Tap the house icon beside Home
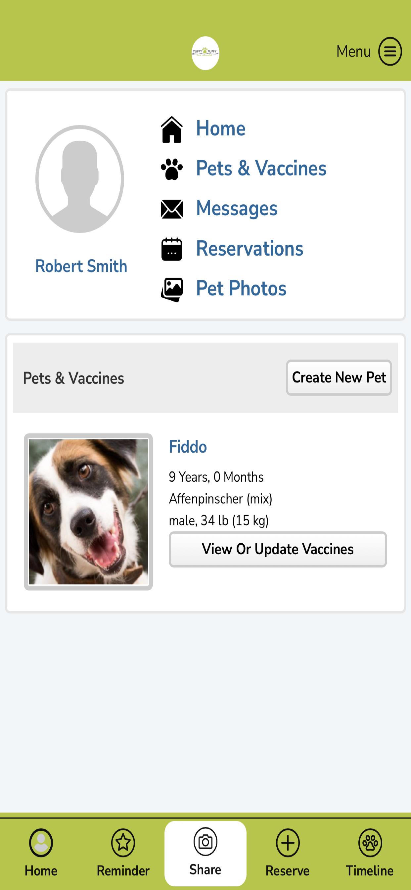The height and width of the screenshot is (890, 411). coord(172,129)
